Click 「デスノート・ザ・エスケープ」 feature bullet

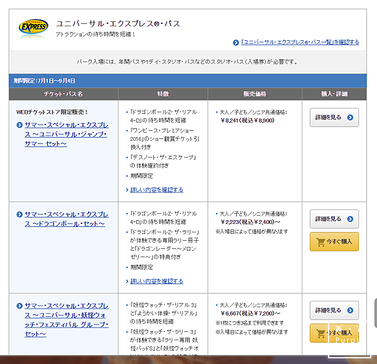(163, 162)
